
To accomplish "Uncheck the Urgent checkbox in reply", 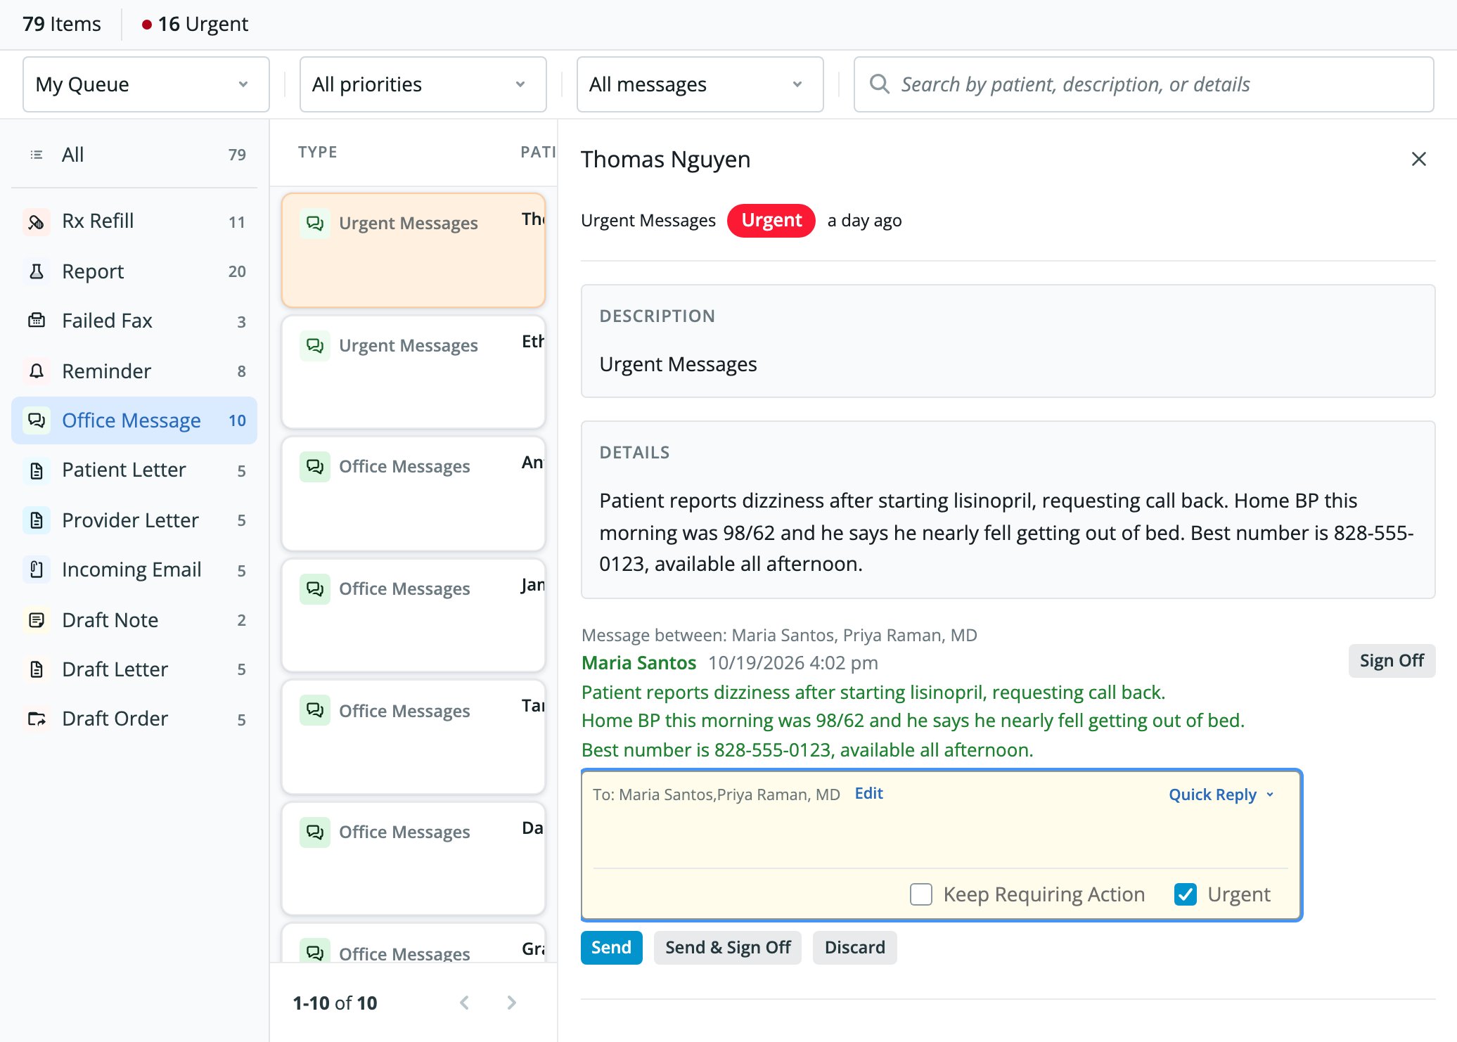I will pos(1185,894).
